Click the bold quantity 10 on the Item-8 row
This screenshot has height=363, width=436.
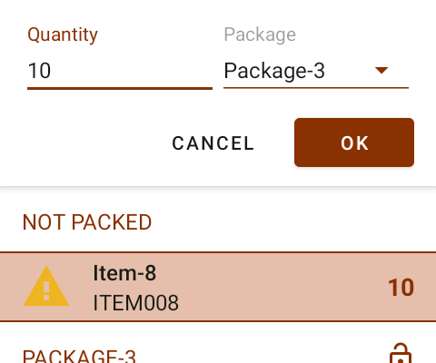pyautogui.click(x=401, y=288)
